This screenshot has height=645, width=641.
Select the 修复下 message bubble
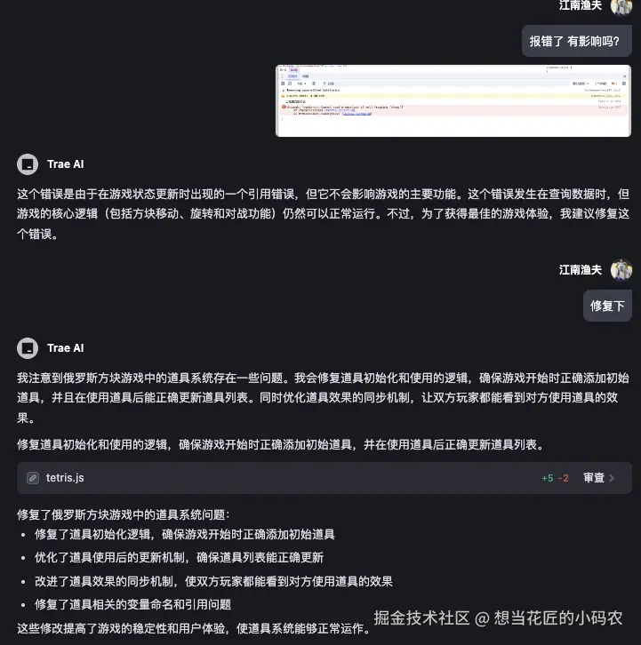(x=607, y=306)
